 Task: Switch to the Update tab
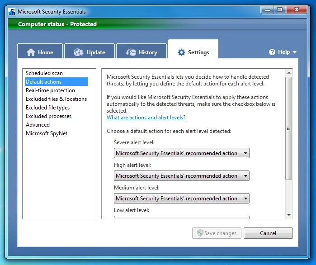coord(89,51)
